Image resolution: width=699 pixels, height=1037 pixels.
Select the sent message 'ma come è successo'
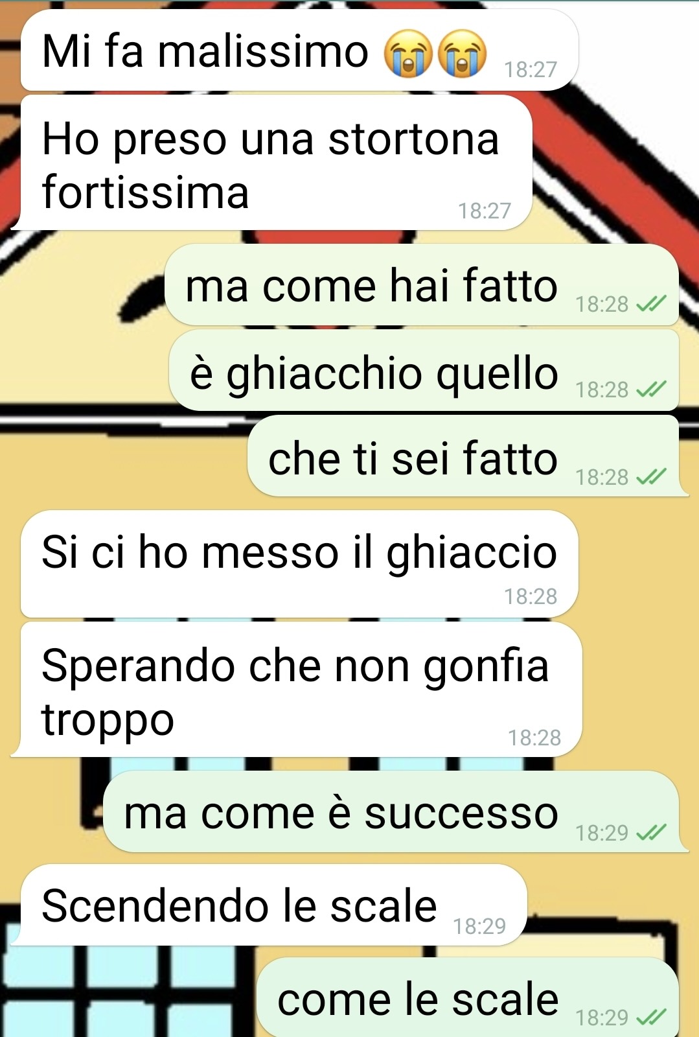click(x=395, y=811)
